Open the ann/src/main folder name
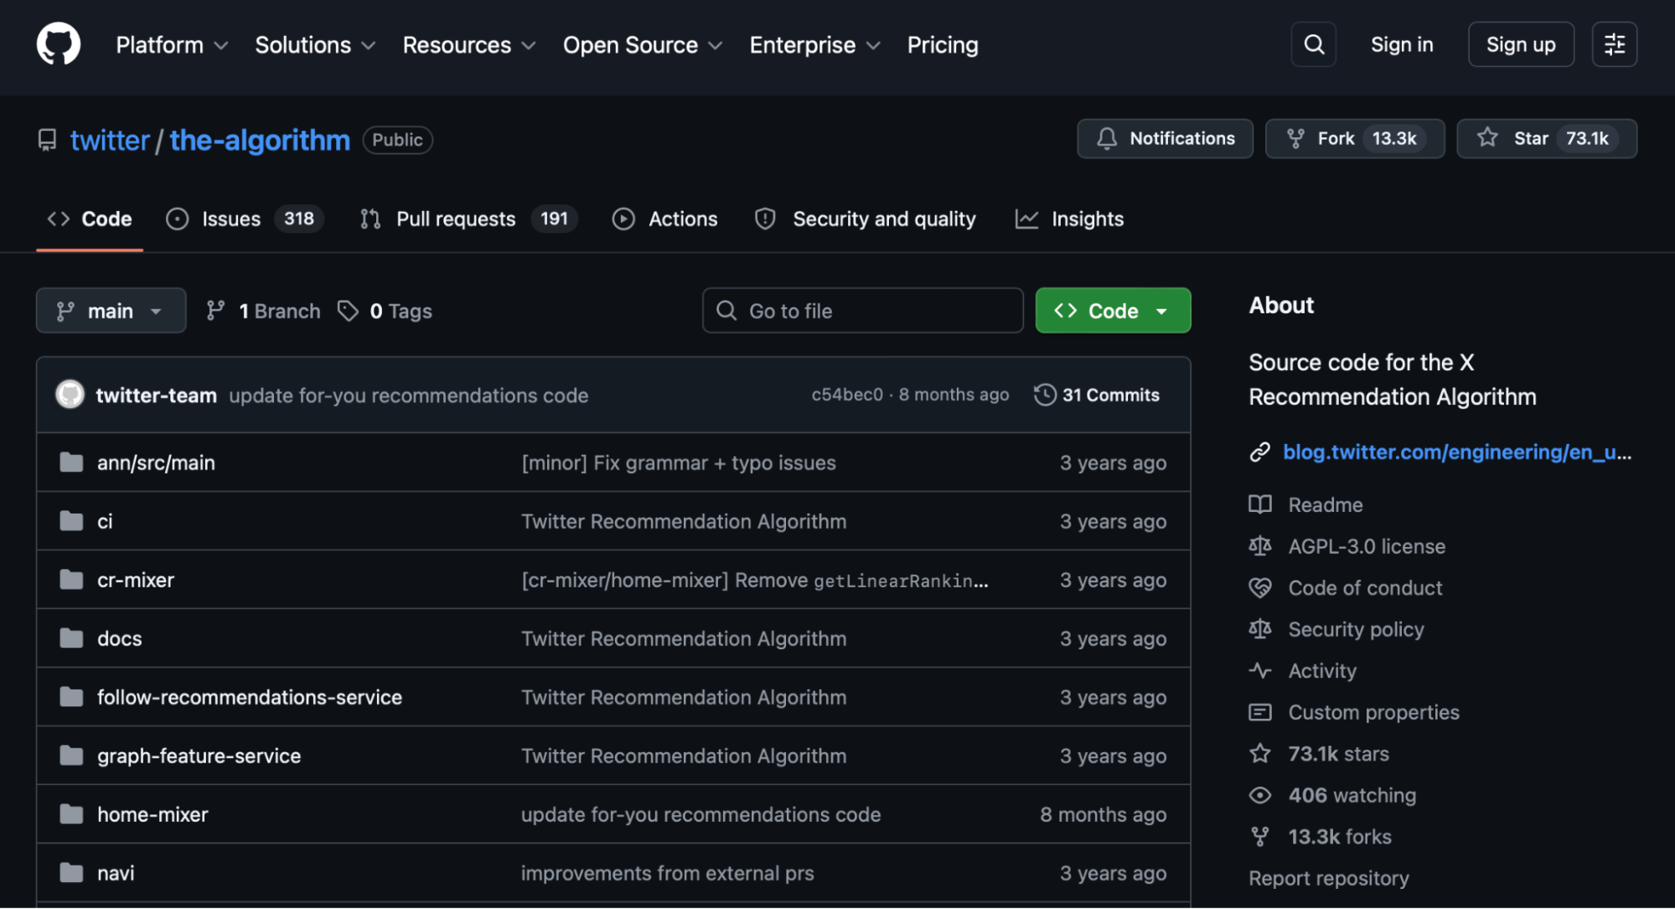The height and width of the screenshot is (909, 1675). [x=156, y=462]
